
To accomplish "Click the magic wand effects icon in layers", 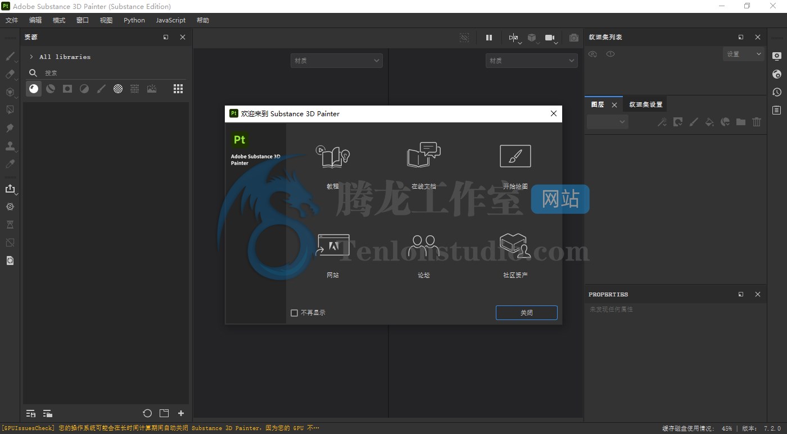I will tap(662, 122).
